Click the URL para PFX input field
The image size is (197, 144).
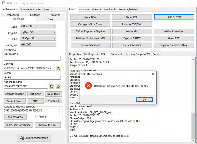click(x=32, y=58)
